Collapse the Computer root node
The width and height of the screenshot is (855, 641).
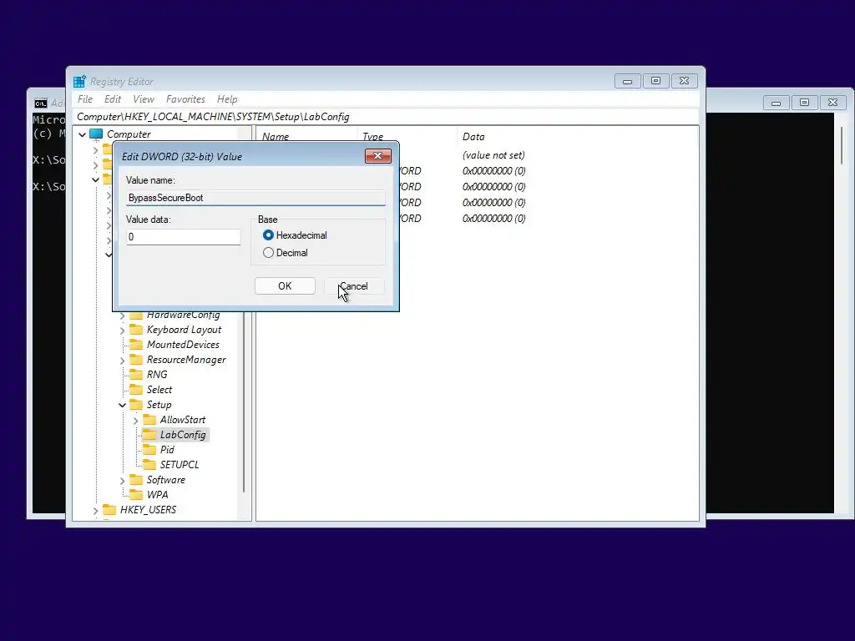pyautogui.click(x=83, y=134)
